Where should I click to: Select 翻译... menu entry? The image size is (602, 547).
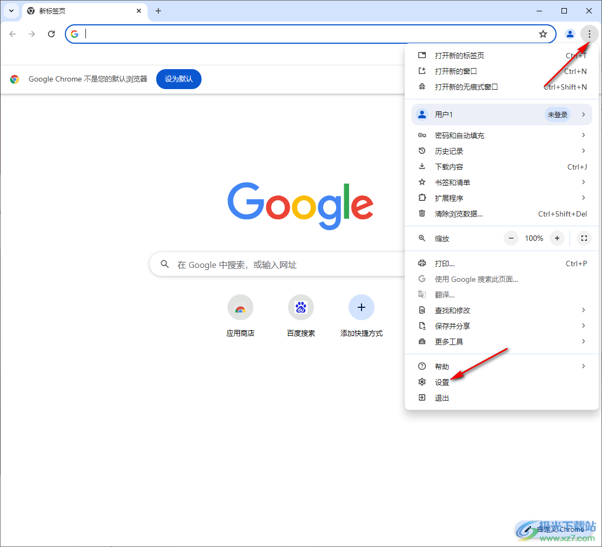pyautogui.click(x=501, y=295)
